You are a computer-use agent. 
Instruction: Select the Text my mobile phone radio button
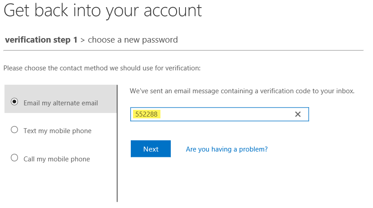(x=14, y=130)
